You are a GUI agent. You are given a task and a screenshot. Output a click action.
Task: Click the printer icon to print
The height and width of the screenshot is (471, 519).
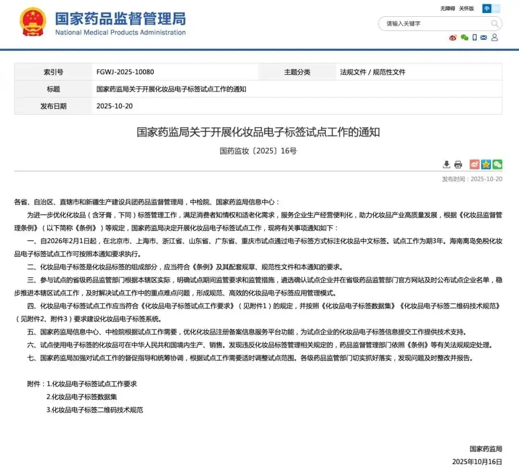click(458, 165)
